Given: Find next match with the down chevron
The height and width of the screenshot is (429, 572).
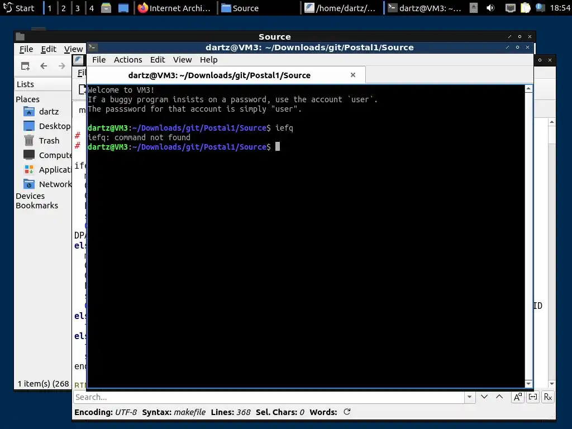Looking at the screenshot, I should pos(484,397).
